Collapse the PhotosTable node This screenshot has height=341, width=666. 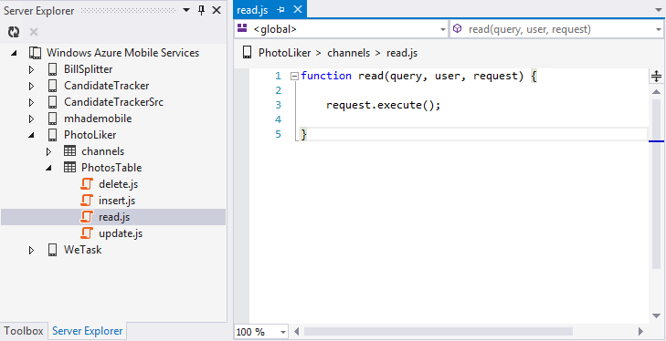pyautogui.click(x=48, y=168)
